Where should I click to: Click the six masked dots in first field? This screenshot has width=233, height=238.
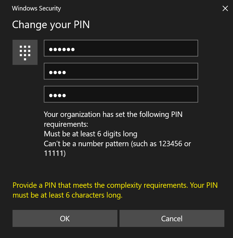tap(62, 49)
